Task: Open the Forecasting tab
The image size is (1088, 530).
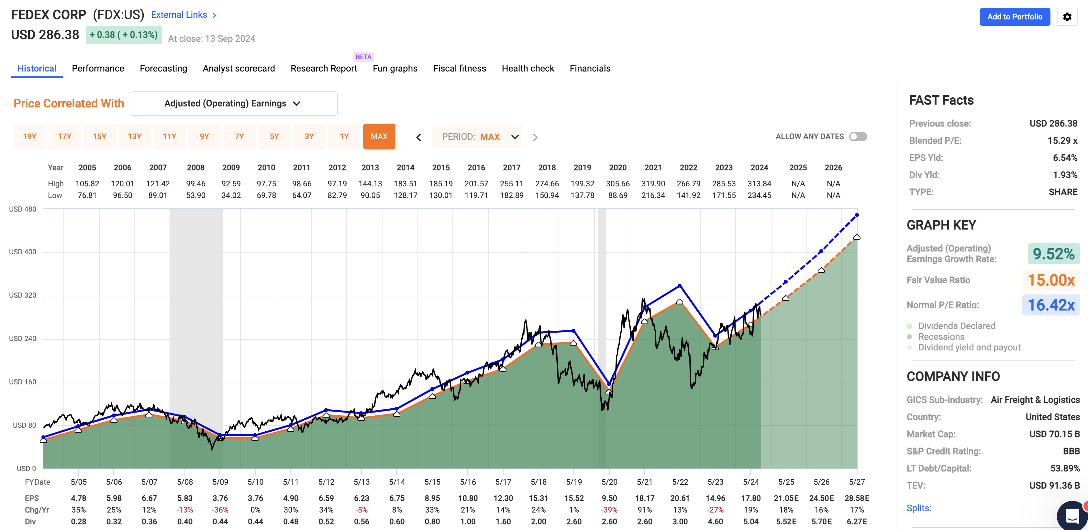Action: coord(163,68)
